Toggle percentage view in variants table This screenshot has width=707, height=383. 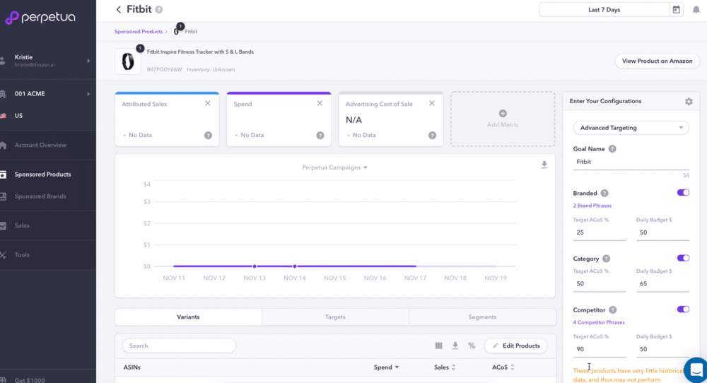tap(472, 346)
